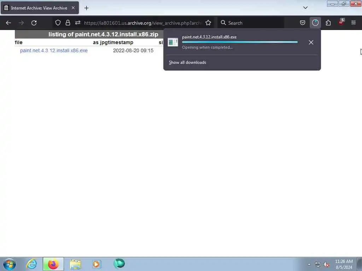Toggle the downloads progress toolbar button
362x271 pixels.
pos(315,23)
